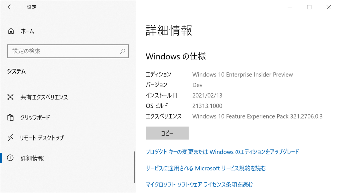Open the ホーム home icon

[11, 31]
